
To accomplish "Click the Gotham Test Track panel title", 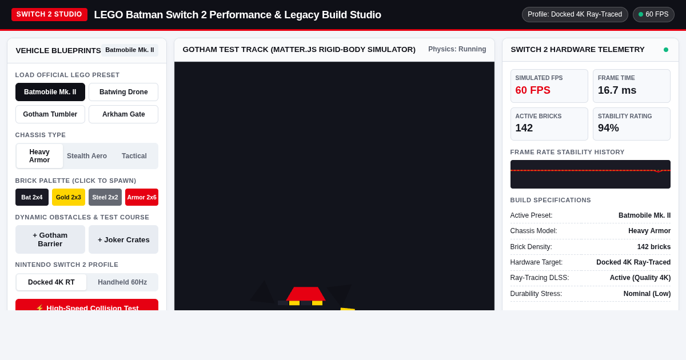I will pos(299,50).
